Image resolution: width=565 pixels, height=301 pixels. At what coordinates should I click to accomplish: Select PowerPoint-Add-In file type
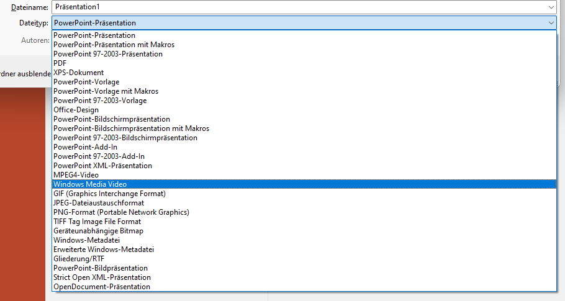[x=304, y=147]
